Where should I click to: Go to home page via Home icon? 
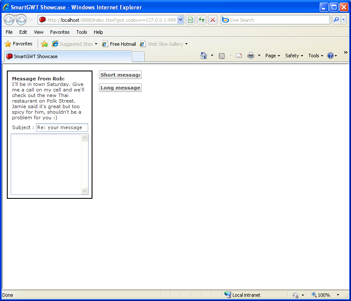pos(204,56)
